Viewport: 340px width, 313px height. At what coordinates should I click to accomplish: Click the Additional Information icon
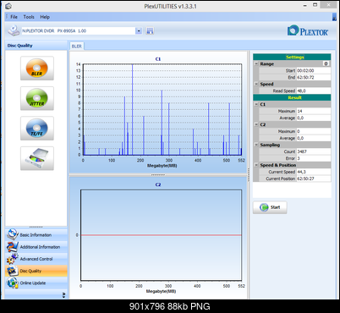pyautogui.click(x=13, y=247)
